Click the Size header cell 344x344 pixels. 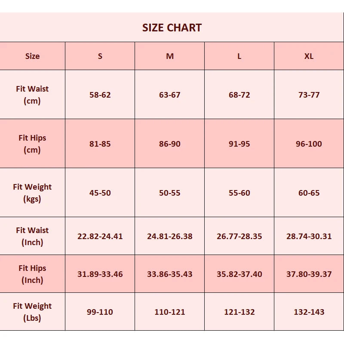click(x=32, y=56)
